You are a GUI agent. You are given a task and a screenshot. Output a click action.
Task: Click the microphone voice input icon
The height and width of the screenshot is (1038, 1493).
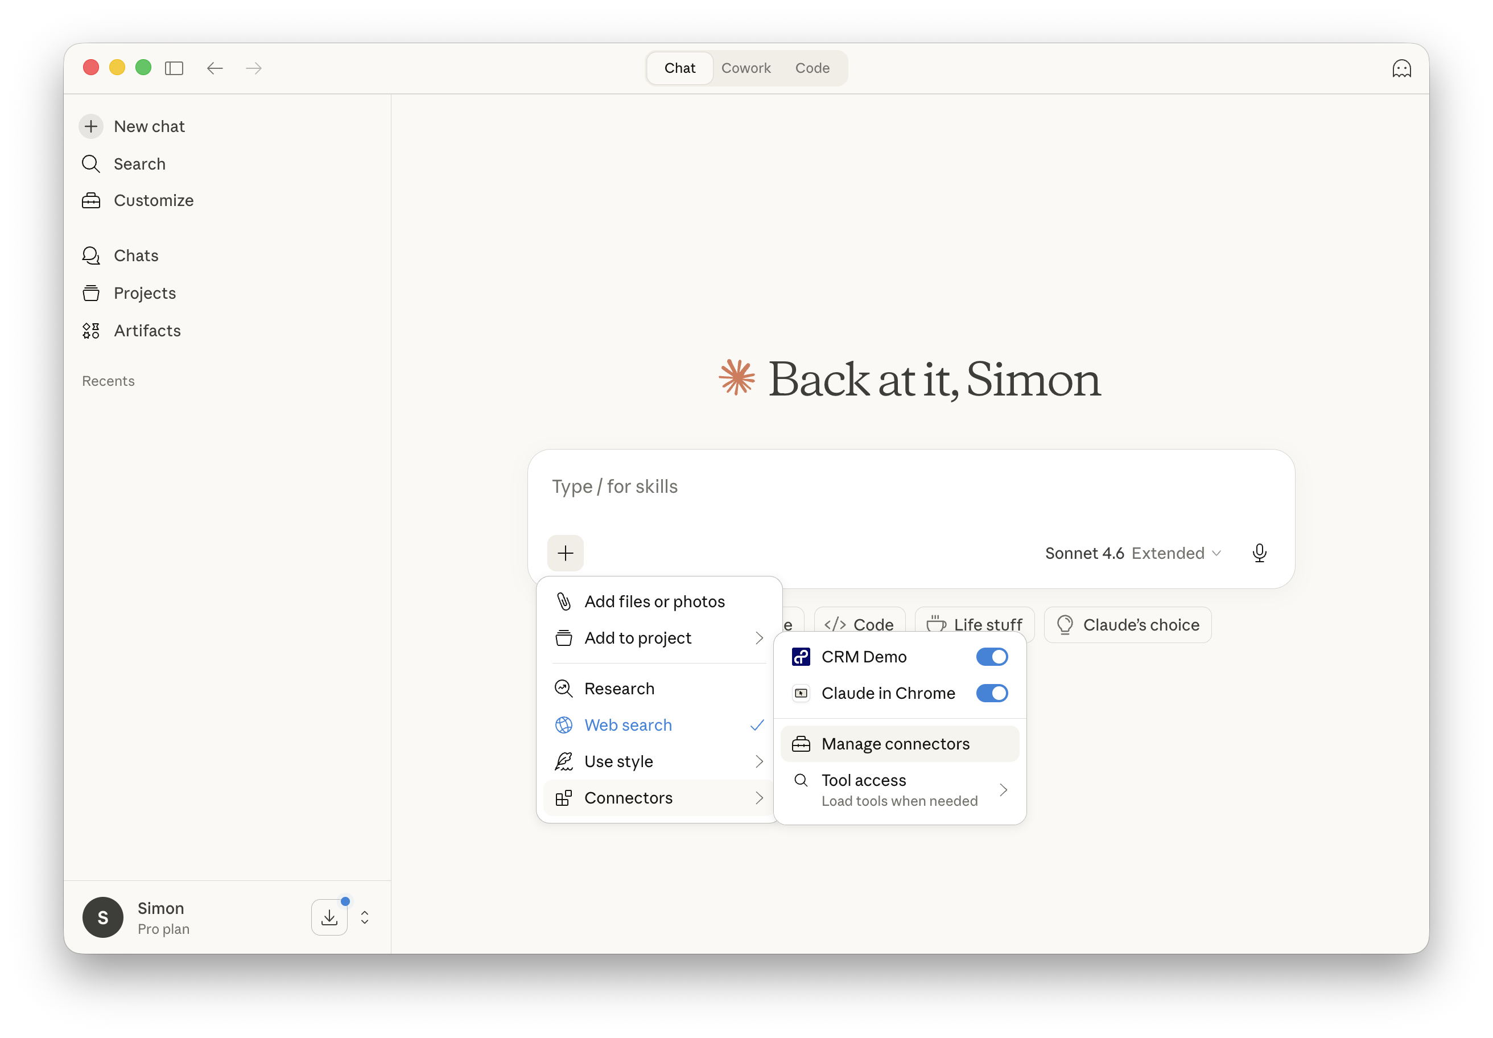click(x=1259, y=553)
